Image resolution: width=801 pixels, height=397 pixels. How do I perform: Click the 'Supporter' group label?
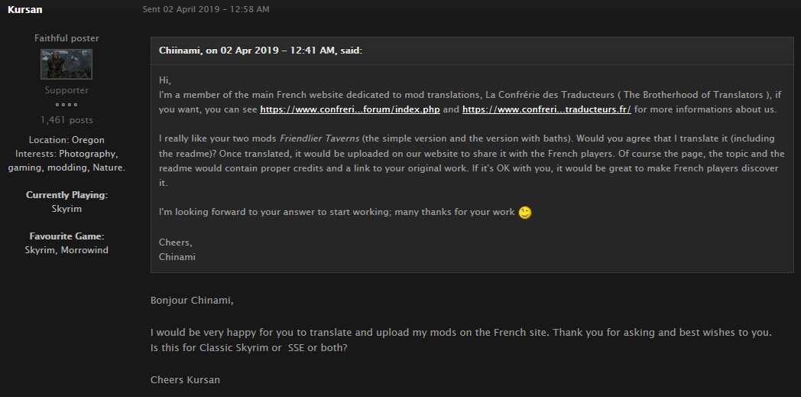point(66,90)
